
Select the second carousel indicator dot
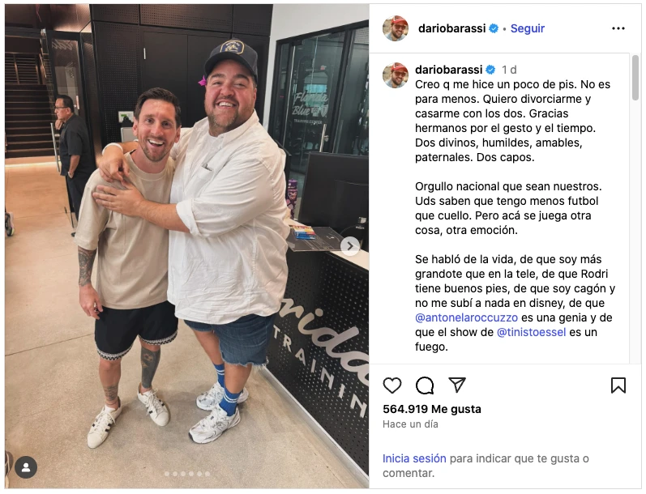[x=175, y=474]
